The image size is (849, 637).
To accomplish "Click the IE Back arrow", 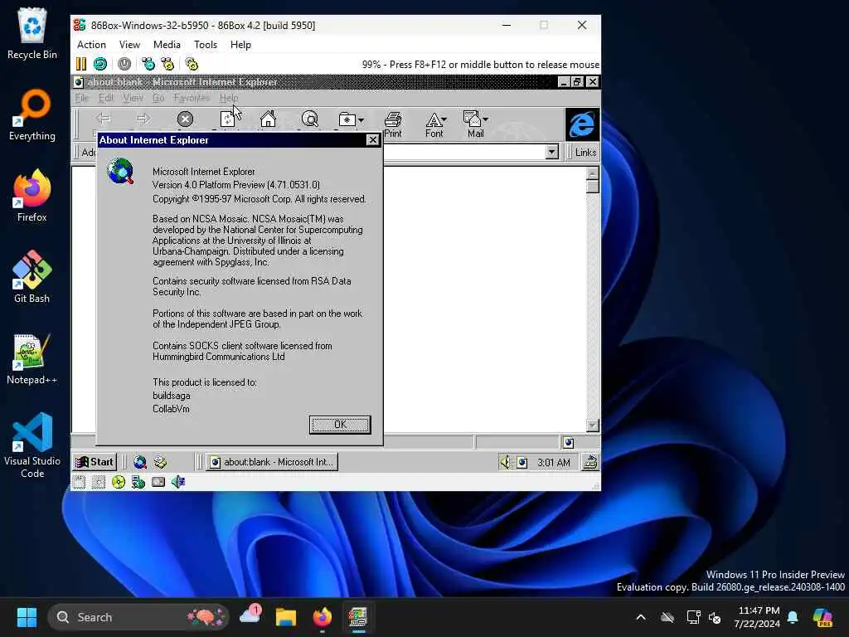I will coord(104,119).
